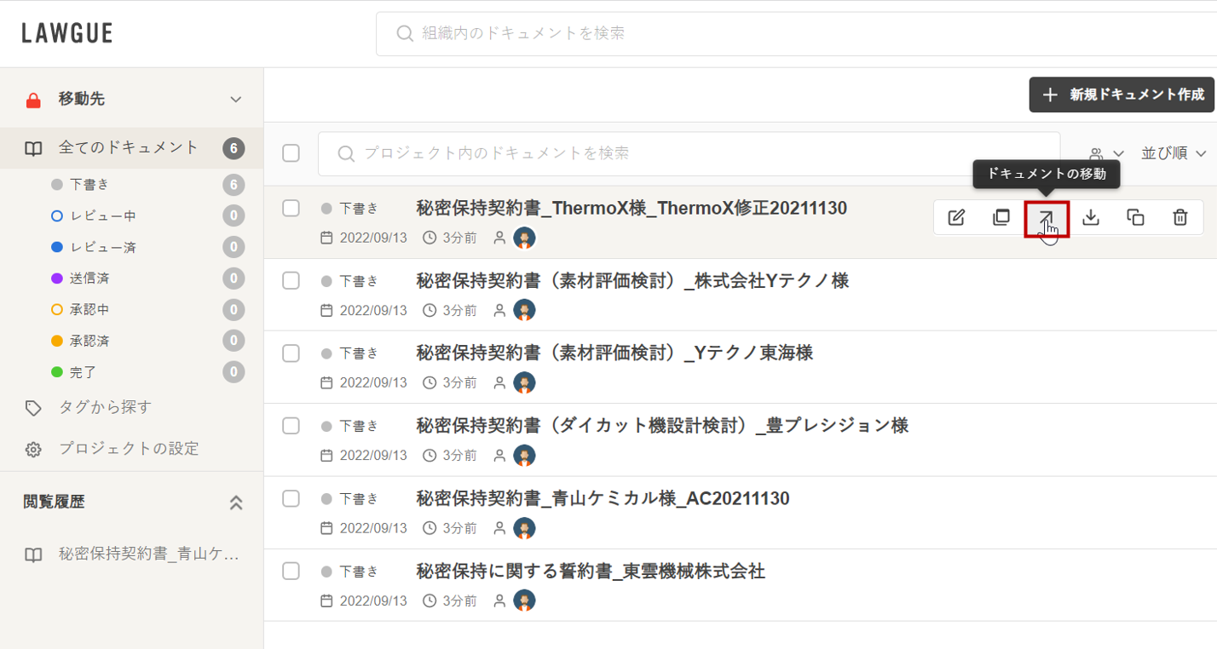
Task: Select the 承認済 status filter
Action: (x=89, y=341)
